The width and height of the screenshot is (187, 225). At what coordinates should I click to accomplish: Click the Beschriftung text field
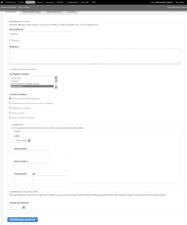pos(41,34)
